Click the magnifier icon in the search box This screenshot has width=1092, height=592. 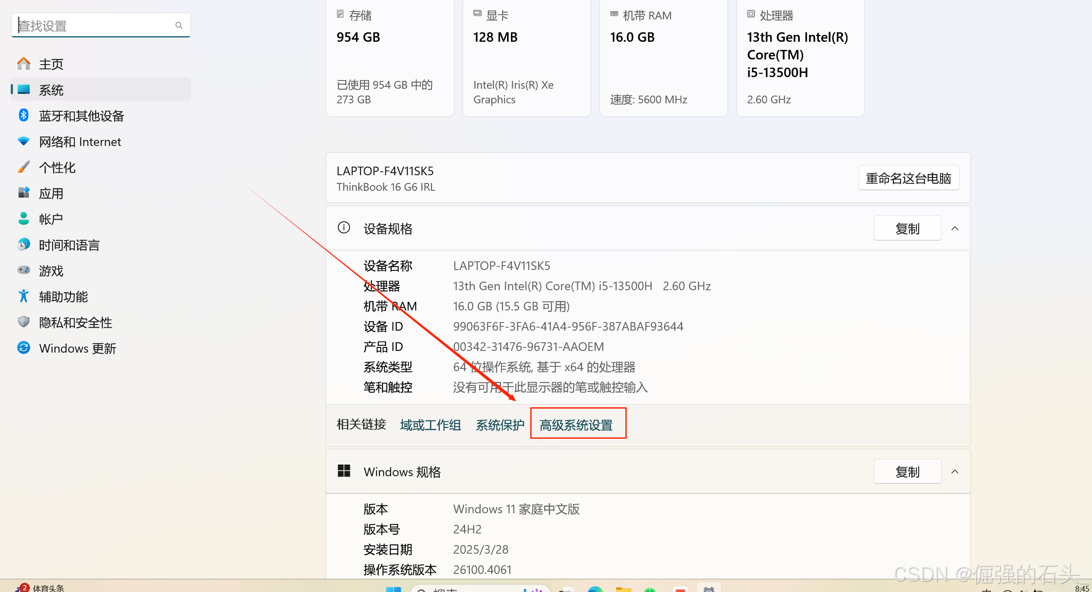(179, 26)
